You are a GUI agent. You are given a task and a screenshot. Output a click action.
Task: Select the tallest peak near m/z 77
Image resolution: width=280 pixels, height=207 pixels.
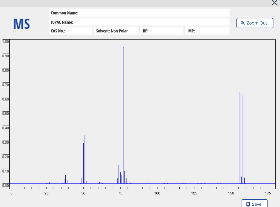coord(123,109)
